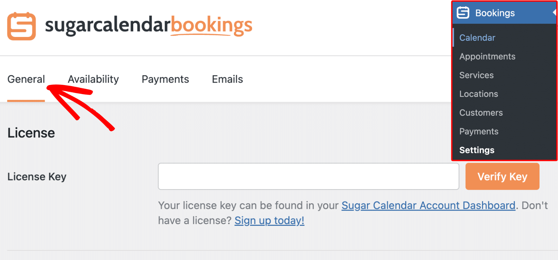Open the Locations page
558x260 pixels.
(x=478, y=94)
